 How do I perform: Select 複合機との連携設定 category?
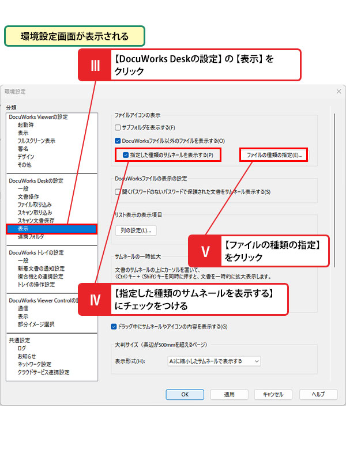40,277
